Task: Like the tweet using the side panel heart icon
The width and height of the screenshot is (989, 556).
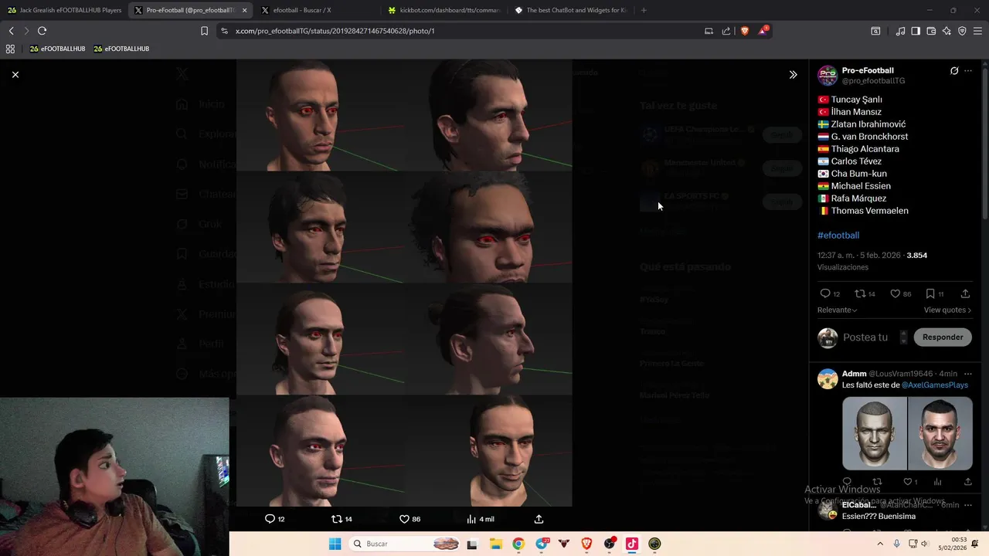Action: [895, 293]
